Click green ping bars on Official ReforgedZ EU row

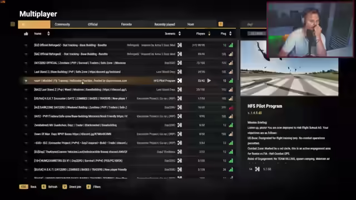pos(231,45)
